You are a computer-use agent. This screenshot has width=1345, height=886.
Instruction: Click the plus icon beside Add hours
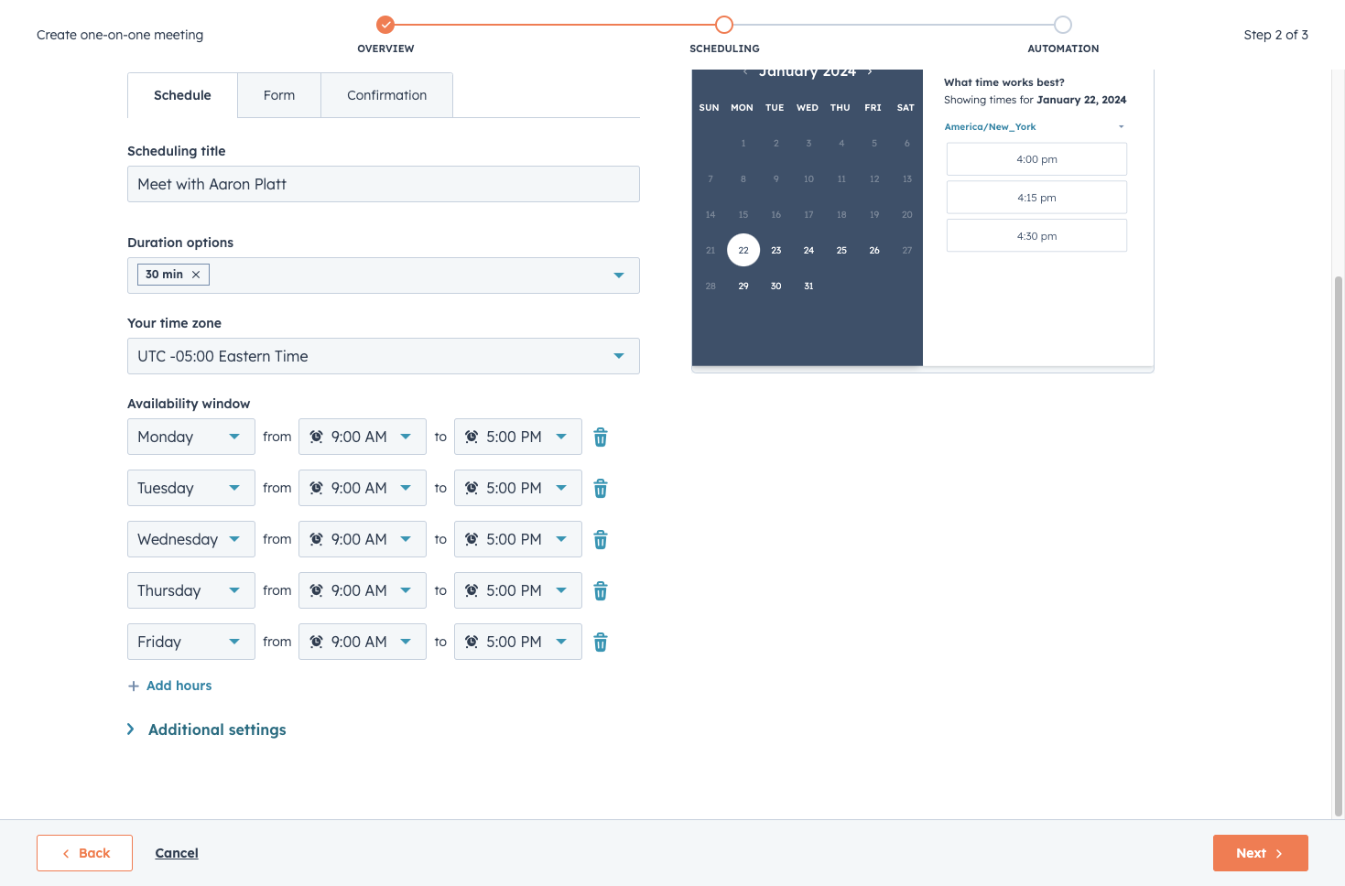134,686
